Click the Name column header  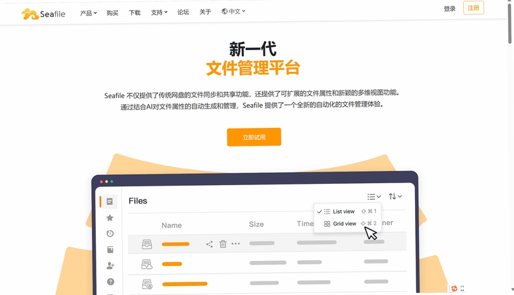click(172, 225)
